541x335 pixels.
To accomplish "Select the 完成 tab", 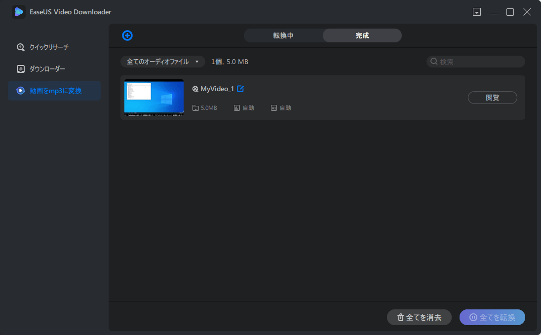I will point(362,35).
